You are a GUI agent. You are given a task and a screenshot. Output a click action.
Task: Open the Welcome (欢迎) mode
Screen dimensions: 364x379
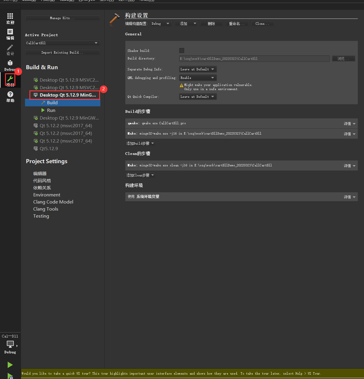tap(10, 18)
